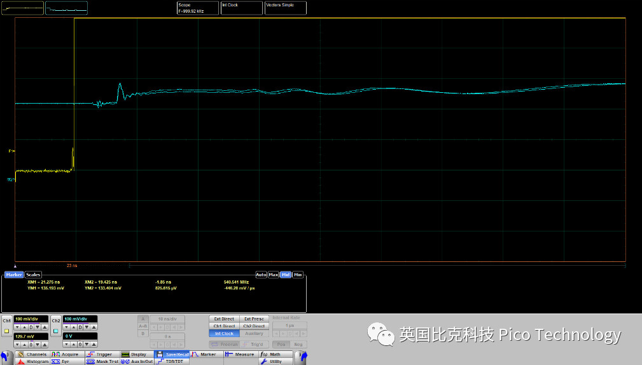642x365 pixels.
Task: Select Ext Direct trigger source
Action: (x=223, y=319)
